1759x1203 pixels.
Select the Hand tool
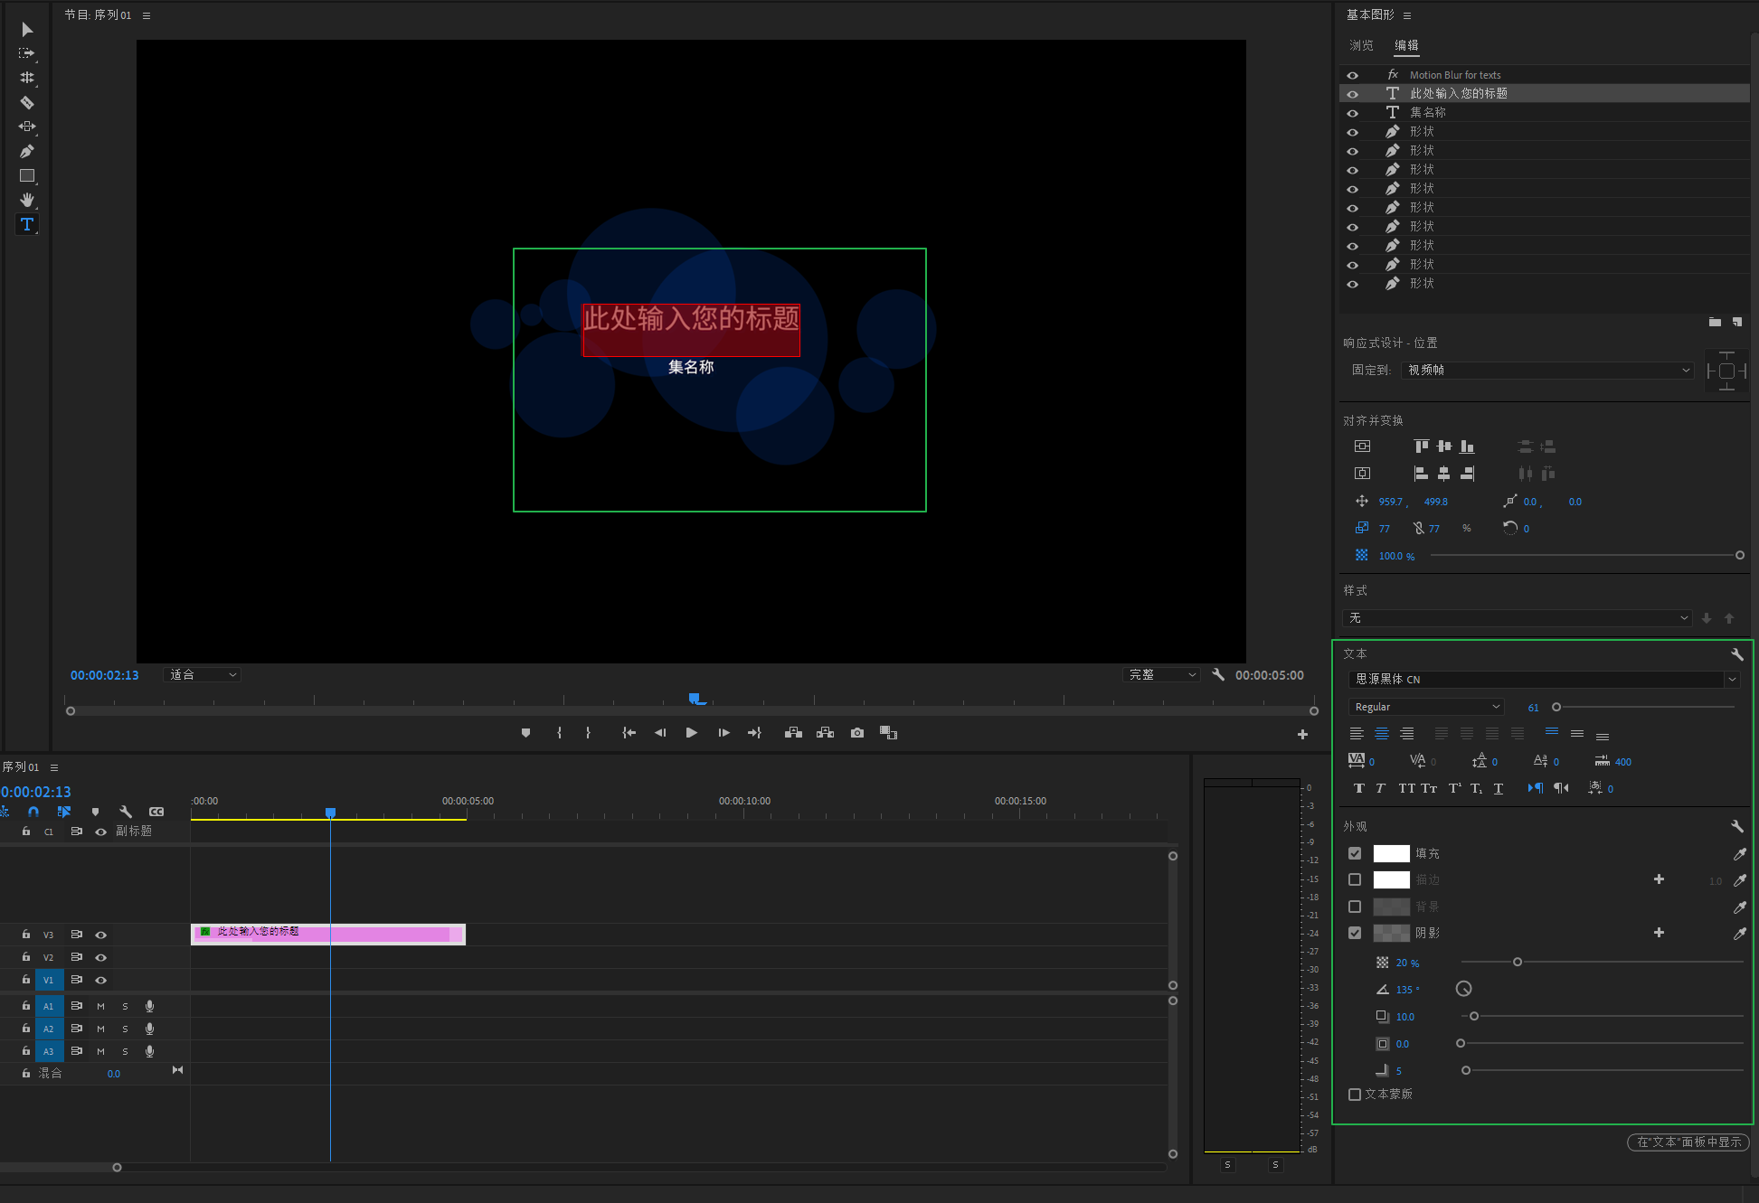pos(27,200)
